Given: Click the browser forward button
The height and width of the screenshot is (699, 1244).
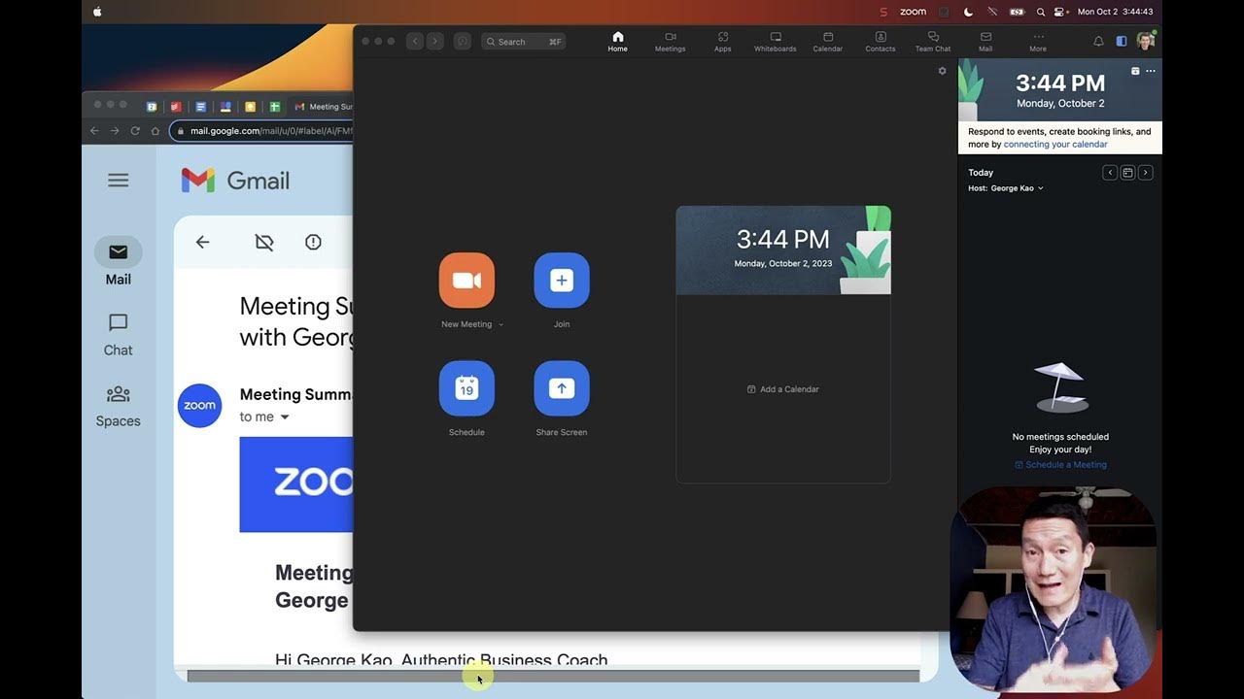Looking at the screenshot, I should click(x=115, y=131).
